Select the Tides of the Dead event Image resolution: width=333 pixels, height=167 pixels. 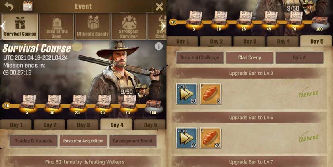click(56, 27)
